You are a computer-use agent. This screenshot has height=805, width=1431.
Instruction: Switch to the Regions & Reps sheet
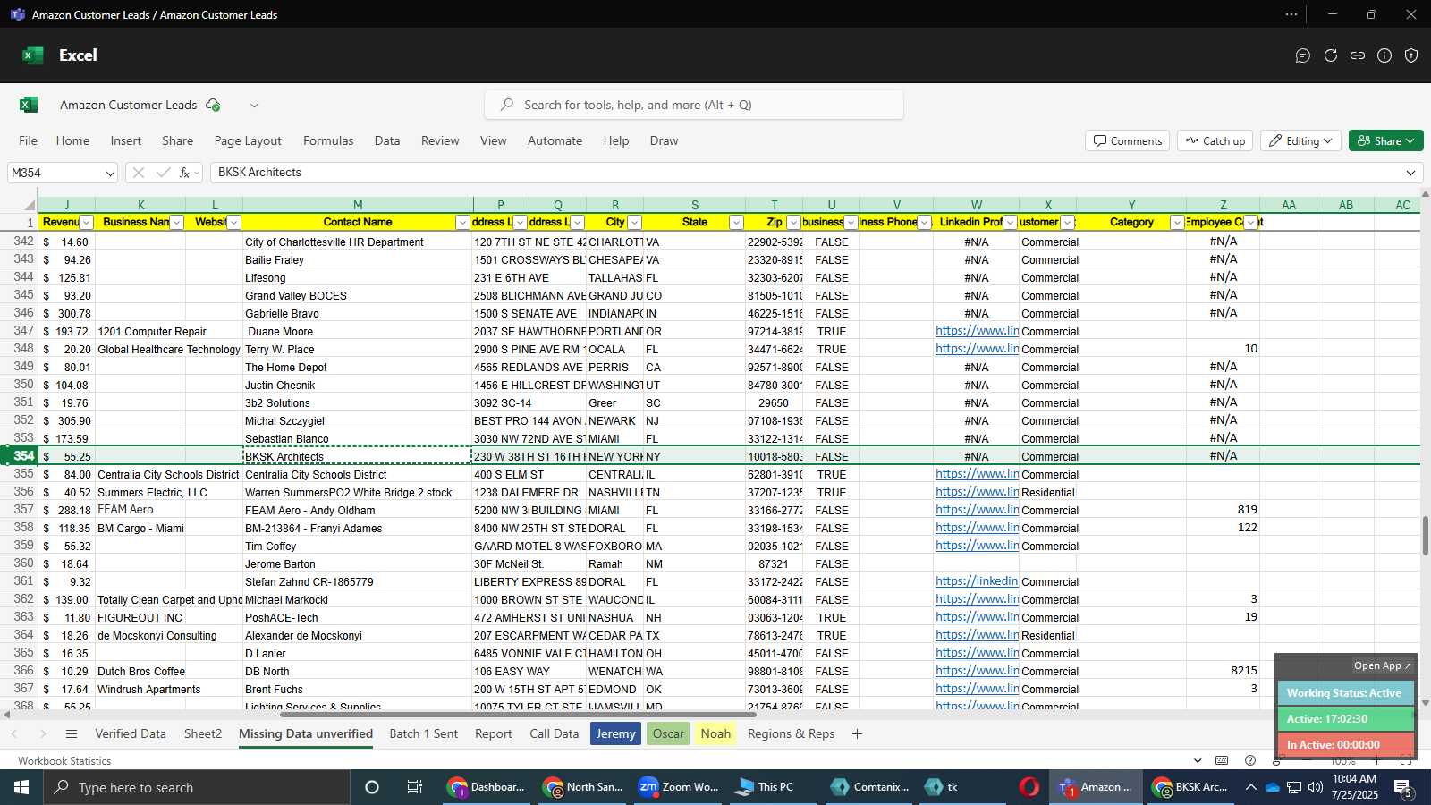791,733
